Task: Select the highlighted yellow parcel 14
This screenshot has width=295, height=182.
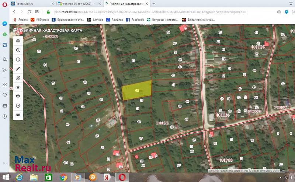Action: pyautogui.click(x=137, y=90)
